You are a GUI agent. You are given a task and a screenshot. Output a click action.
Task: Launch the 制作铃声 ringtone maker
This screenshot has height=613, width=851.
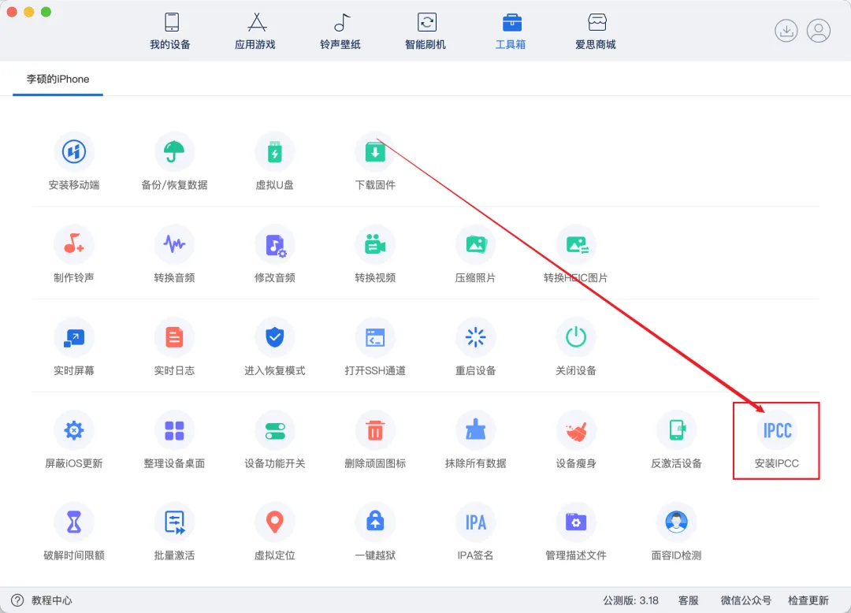[x=74, y=244]
